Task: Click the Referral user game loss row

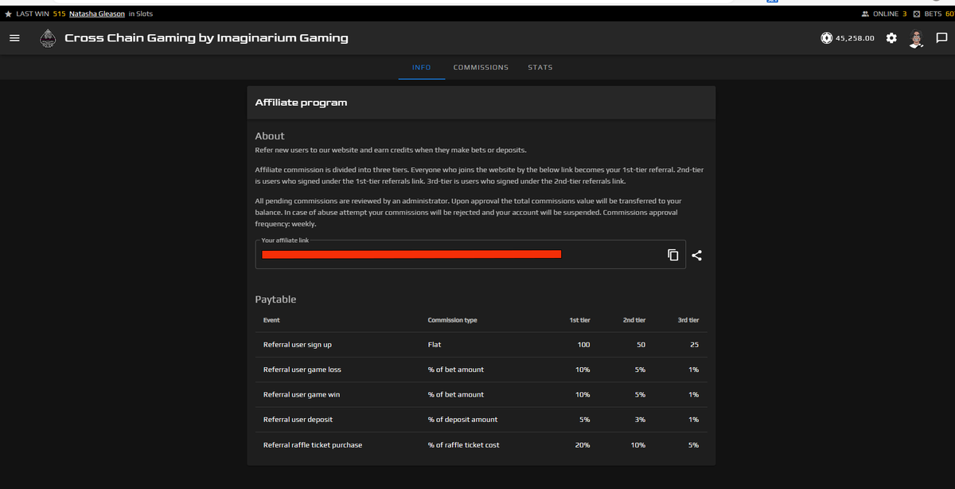Action: pyautogui.click(x=481, y=370)
